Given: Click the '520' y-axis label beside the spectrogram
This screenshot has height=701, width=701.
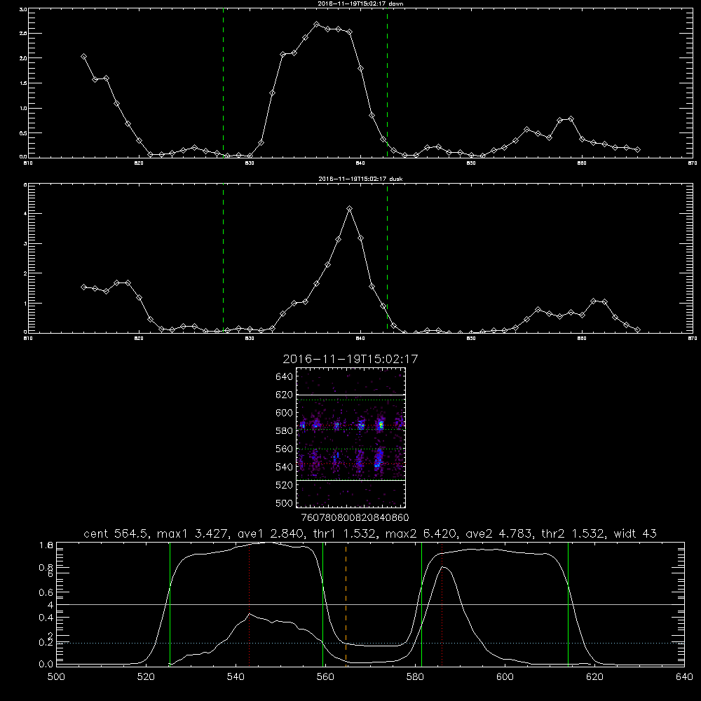Looking at the screenshot, I should (x=285, y=485).
